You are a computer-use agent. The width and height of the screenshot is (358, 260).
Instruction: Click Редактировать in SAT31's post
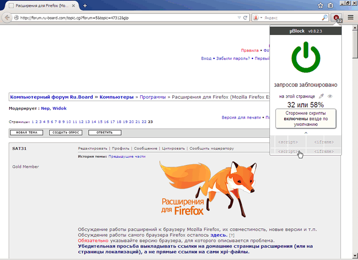pyautogui.click(x=93, y=149)
